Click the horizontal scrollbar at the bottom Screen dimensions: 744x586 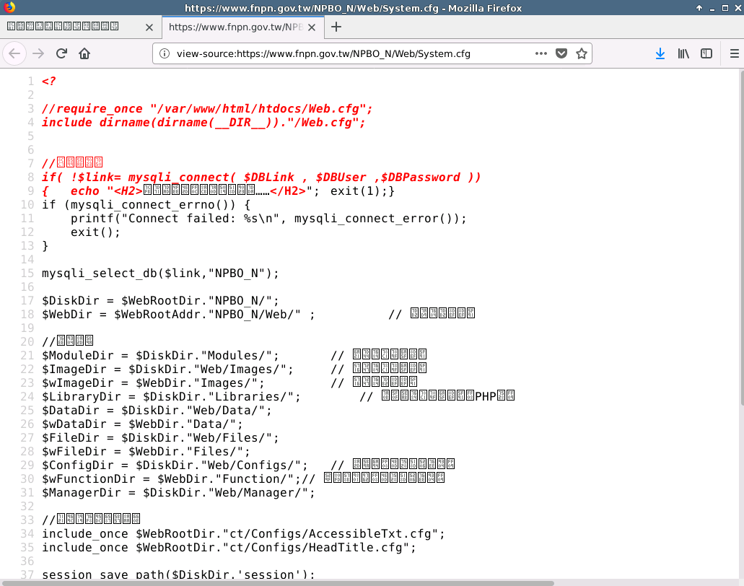(x=278, y=583)
